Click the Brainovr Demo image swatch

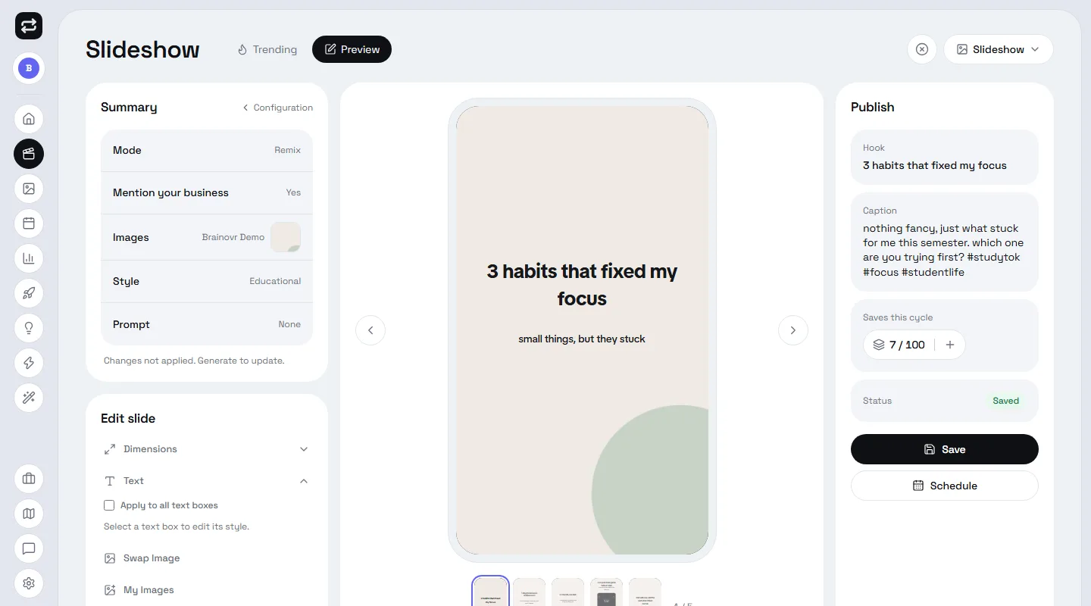click(286, 237)
